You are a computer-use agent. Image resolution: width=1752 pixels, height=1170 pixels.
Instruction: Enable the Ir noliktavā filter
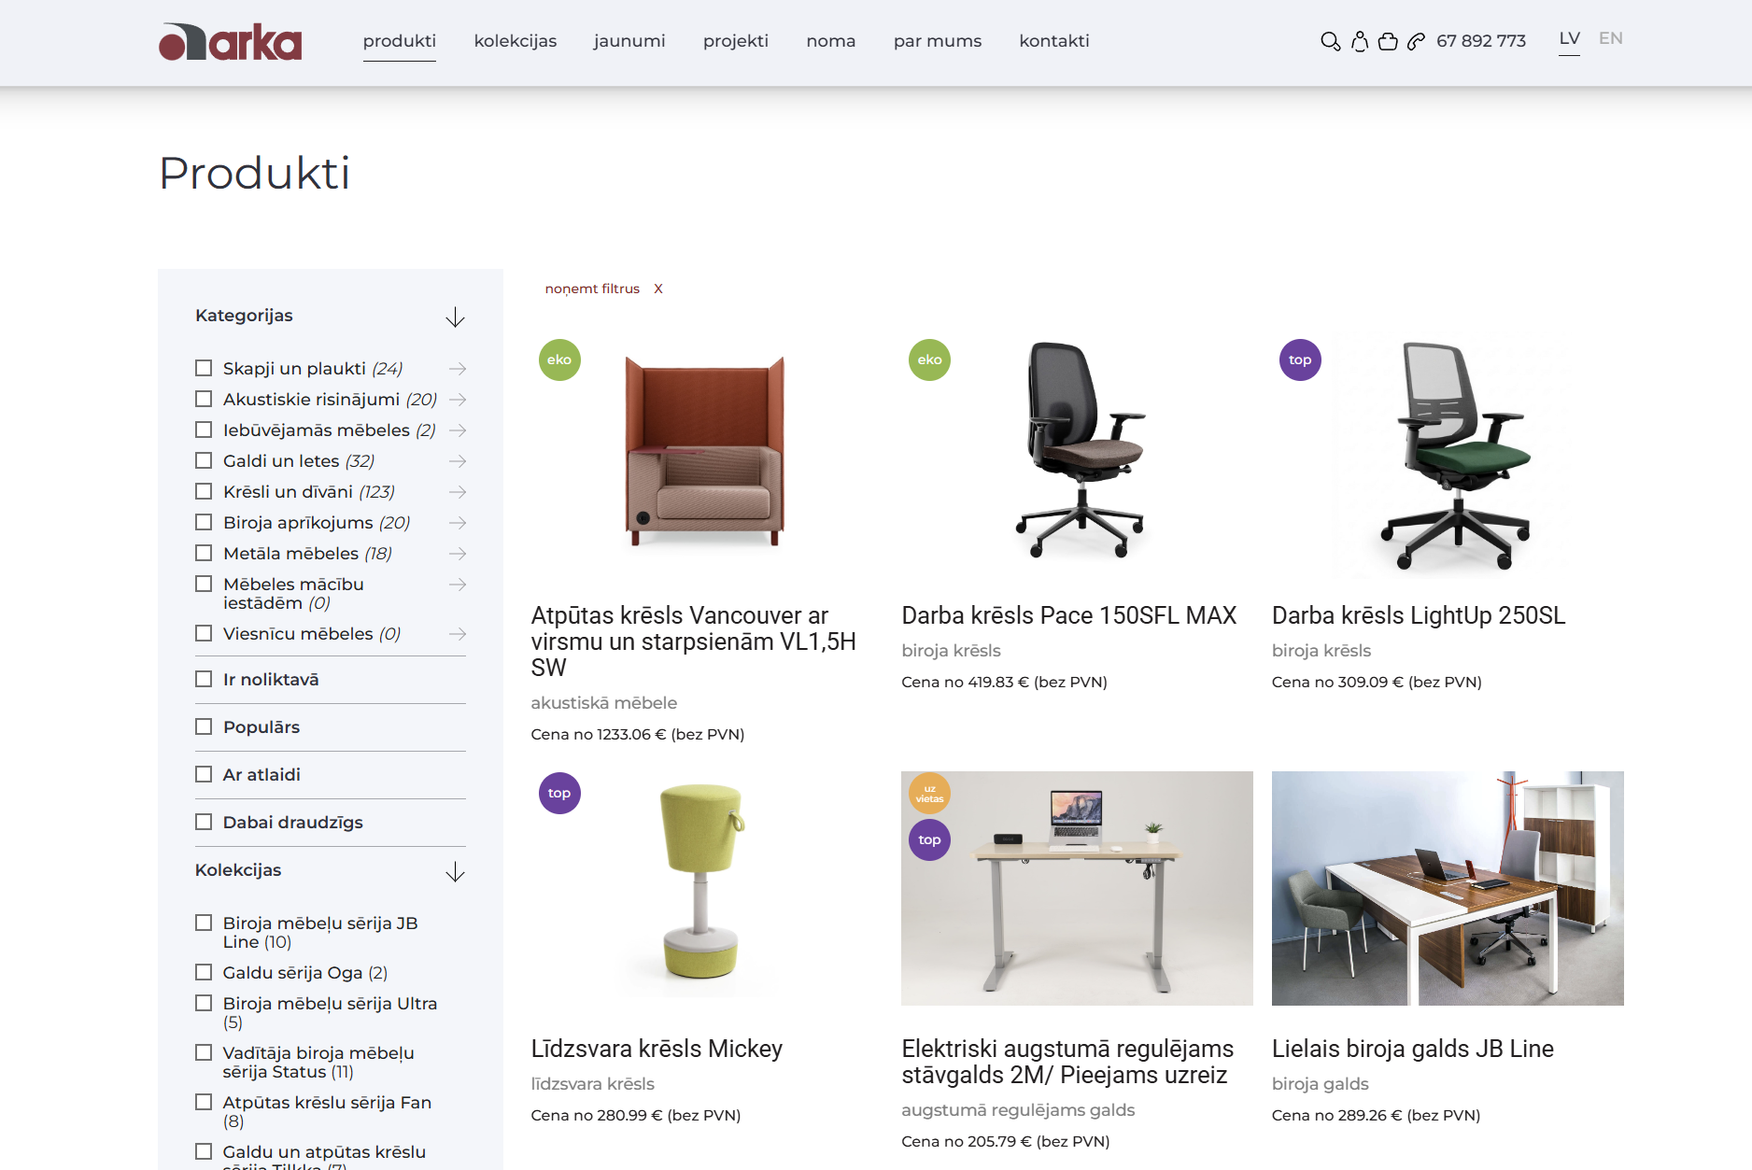pyautogui.click(x=204, y=679)
